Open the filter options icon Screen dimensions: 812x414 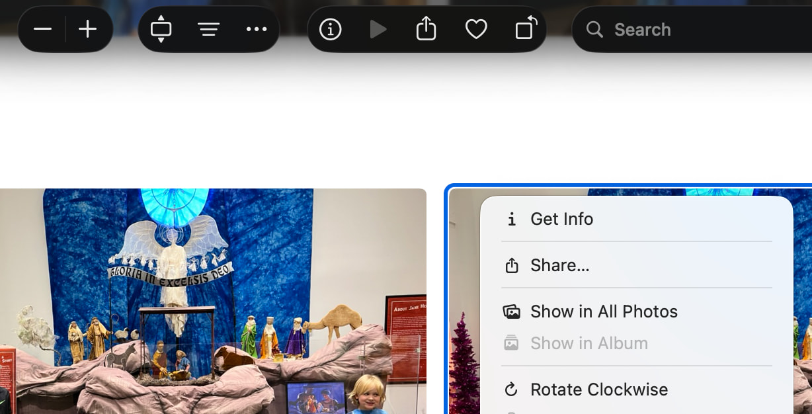(209, 30)
